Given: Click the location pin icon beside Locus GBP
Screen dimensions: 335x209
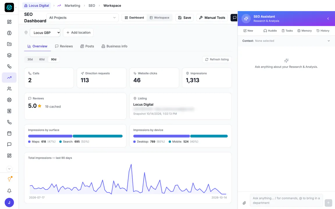Looking at the screenshot, I should (x=26, y=33).
